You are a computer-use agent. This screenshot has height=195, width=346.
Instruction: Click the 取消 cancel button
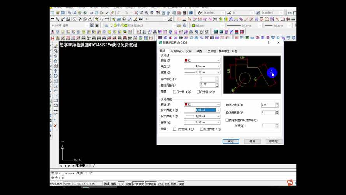252,141
